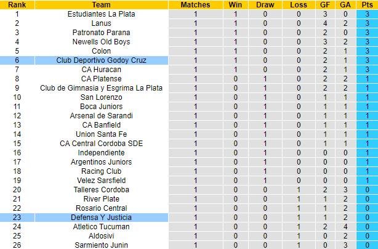Screen dimensions: 378x249
Task: Click the Team column header
Action: (x=101, y=5)
